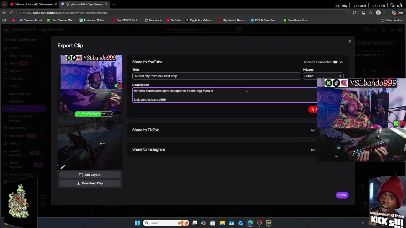Open the KICK & Cross Real bookmark

[x=264, y=20]
